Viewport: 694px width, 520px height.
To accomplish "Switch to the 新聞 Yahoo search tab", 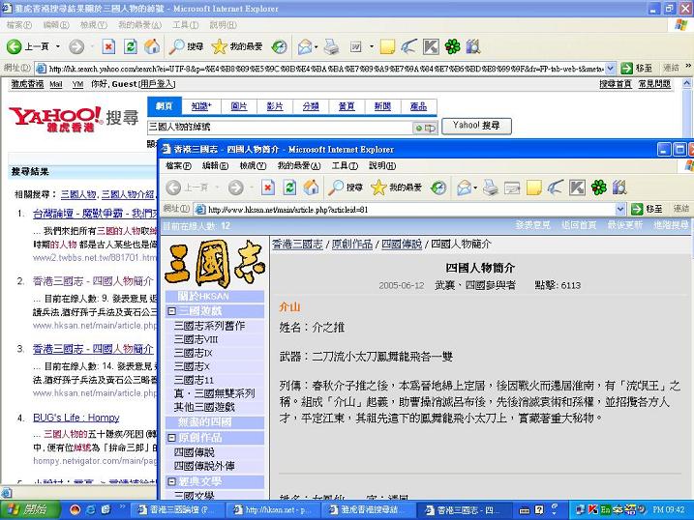I will pyautogui.click(x=382, y=106).
